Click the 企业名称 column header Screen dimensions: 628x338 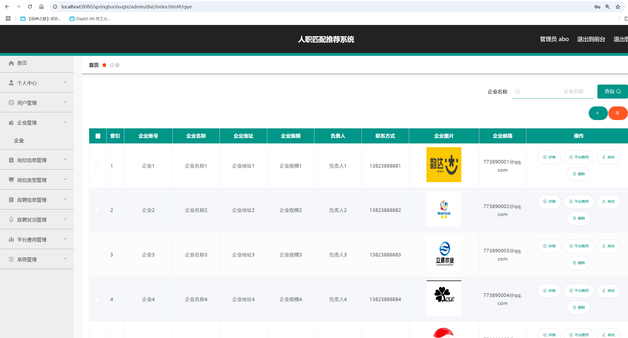(x=196, y=136)
